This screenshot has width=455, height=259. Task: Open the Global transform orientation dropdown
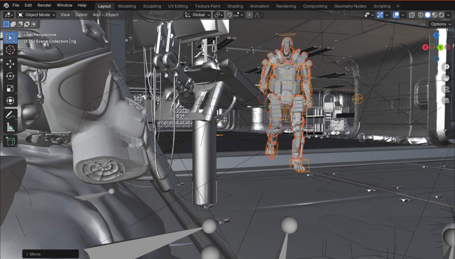click(198, 15)
